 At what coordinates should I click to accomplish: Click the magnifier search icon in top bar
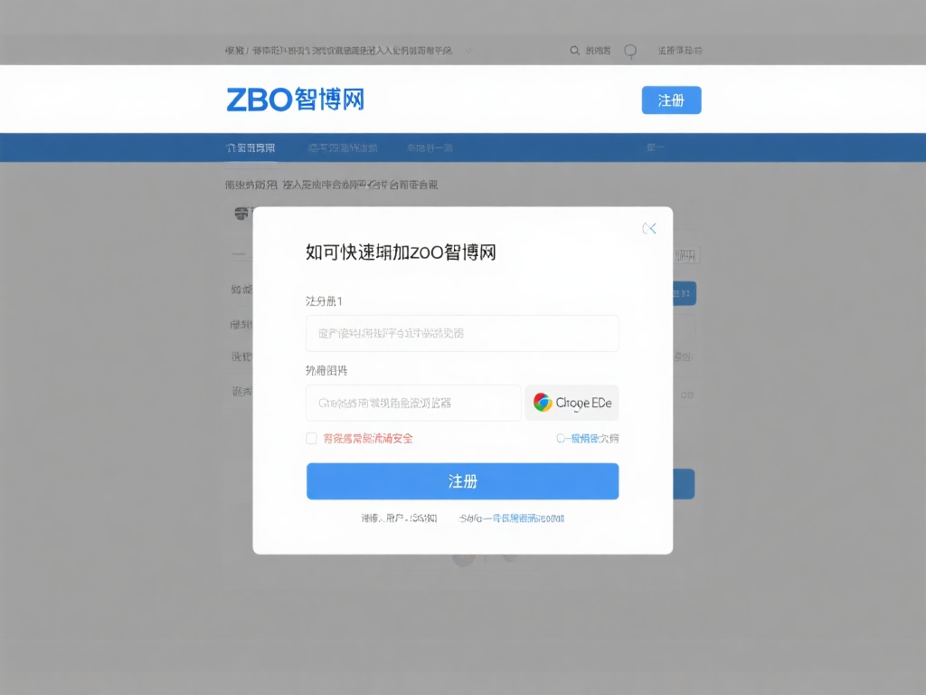(575, 51)
